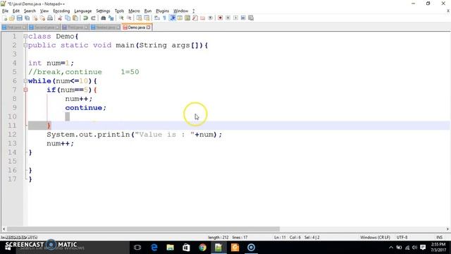Switch to the first document tab
This screenshot has width=451, height=254.
coord(14,28)
